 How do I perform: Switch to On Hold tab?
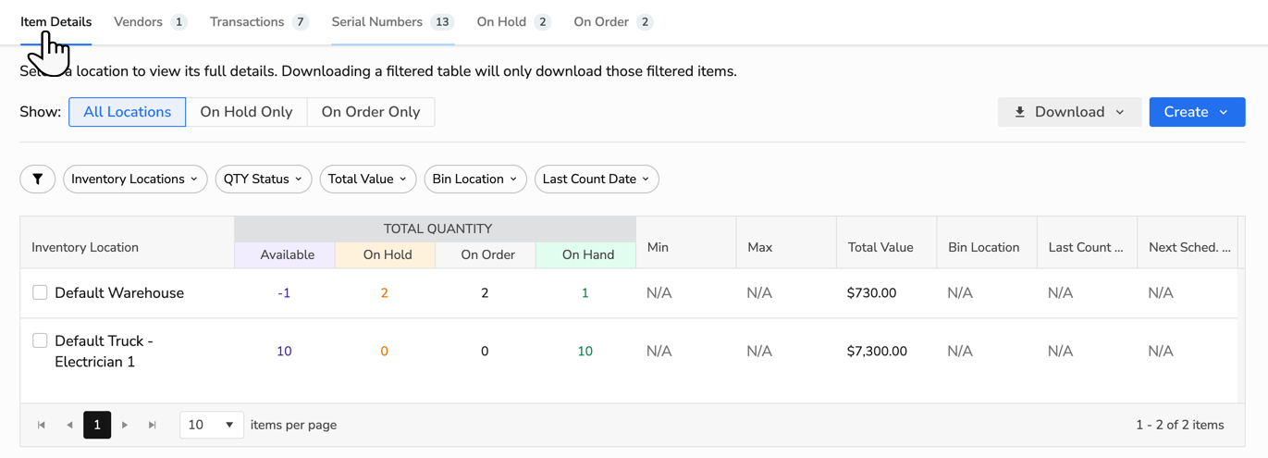(513, 21)
